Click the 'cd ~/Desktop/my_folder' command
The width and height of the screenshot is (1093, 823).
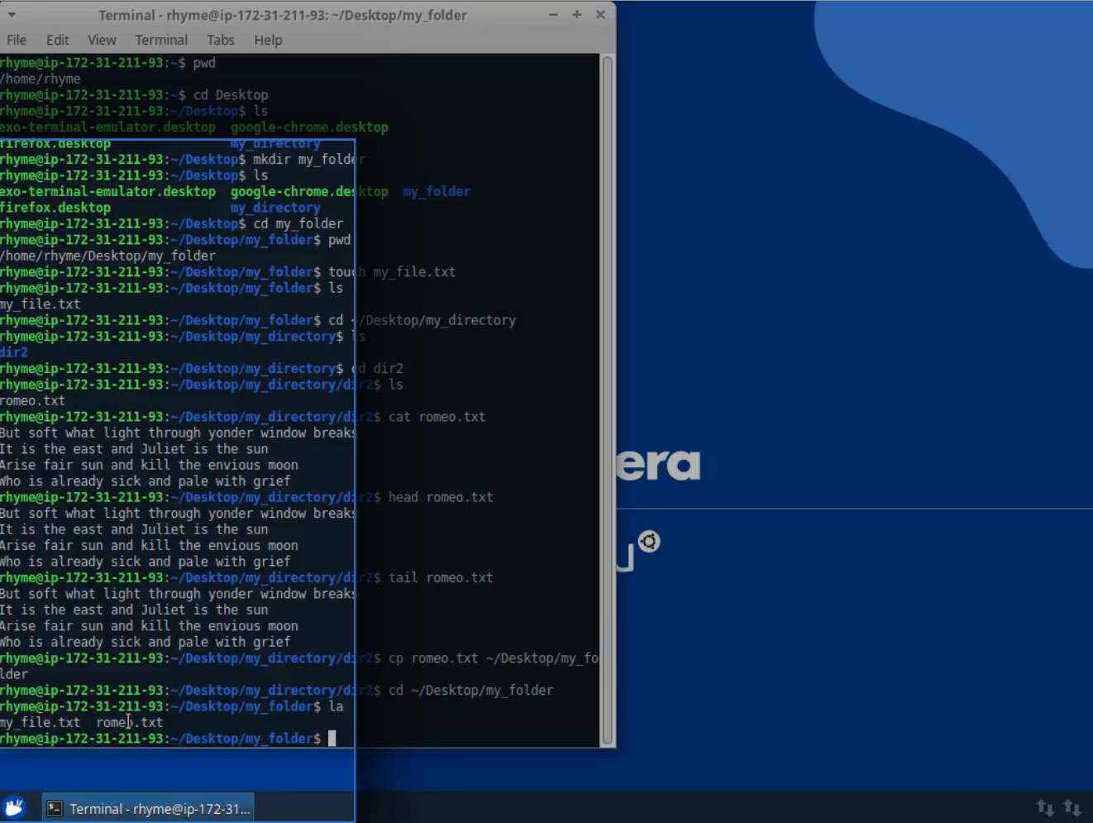[x=470, y=690]
